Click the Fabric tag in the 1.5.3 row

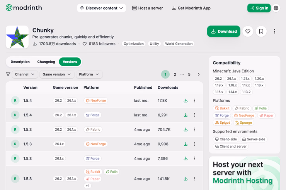click(93, 129)
